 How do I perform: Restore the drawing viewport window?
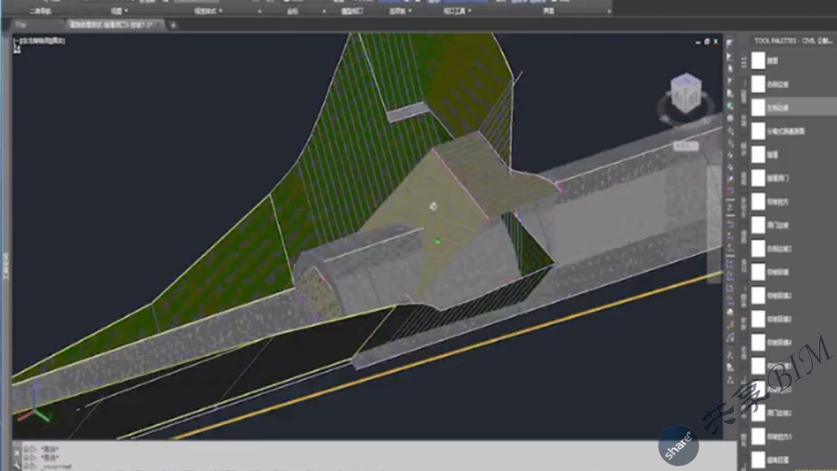tap(706, 41)
